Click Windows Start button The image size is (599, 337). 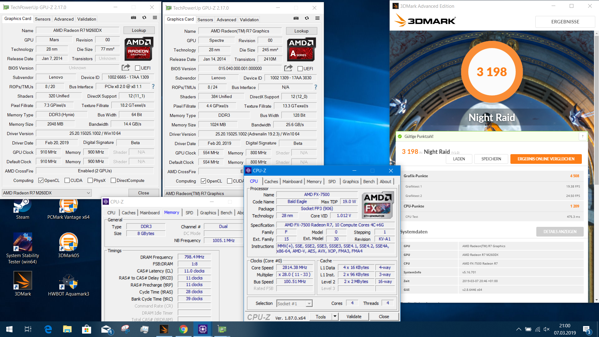pyautogui.click(x=9, y=329)
